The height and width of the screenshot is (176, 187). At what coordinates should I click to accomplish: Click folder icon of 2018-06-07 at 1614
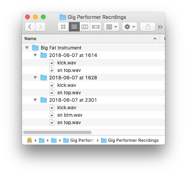pyautogui.click(x=44, y=55)
